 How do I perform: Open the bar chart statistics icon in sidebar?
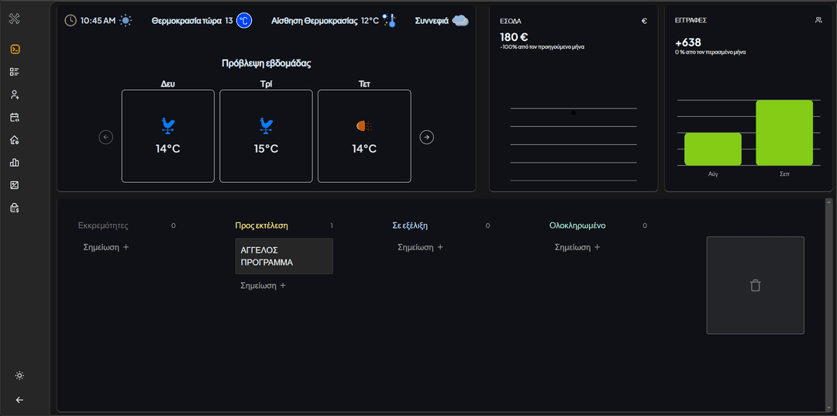coord(15,163)
